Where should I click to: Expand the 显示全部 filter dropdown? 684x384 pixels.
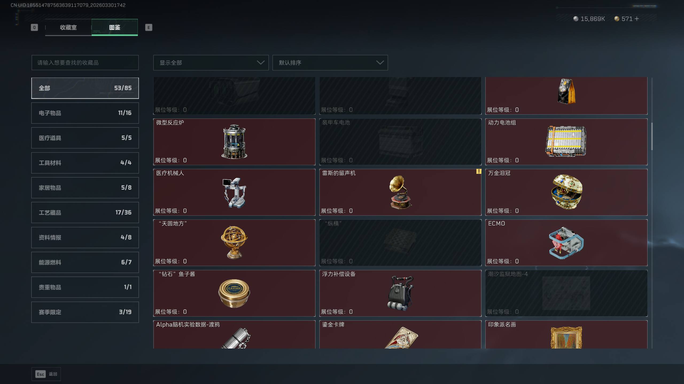211,63
